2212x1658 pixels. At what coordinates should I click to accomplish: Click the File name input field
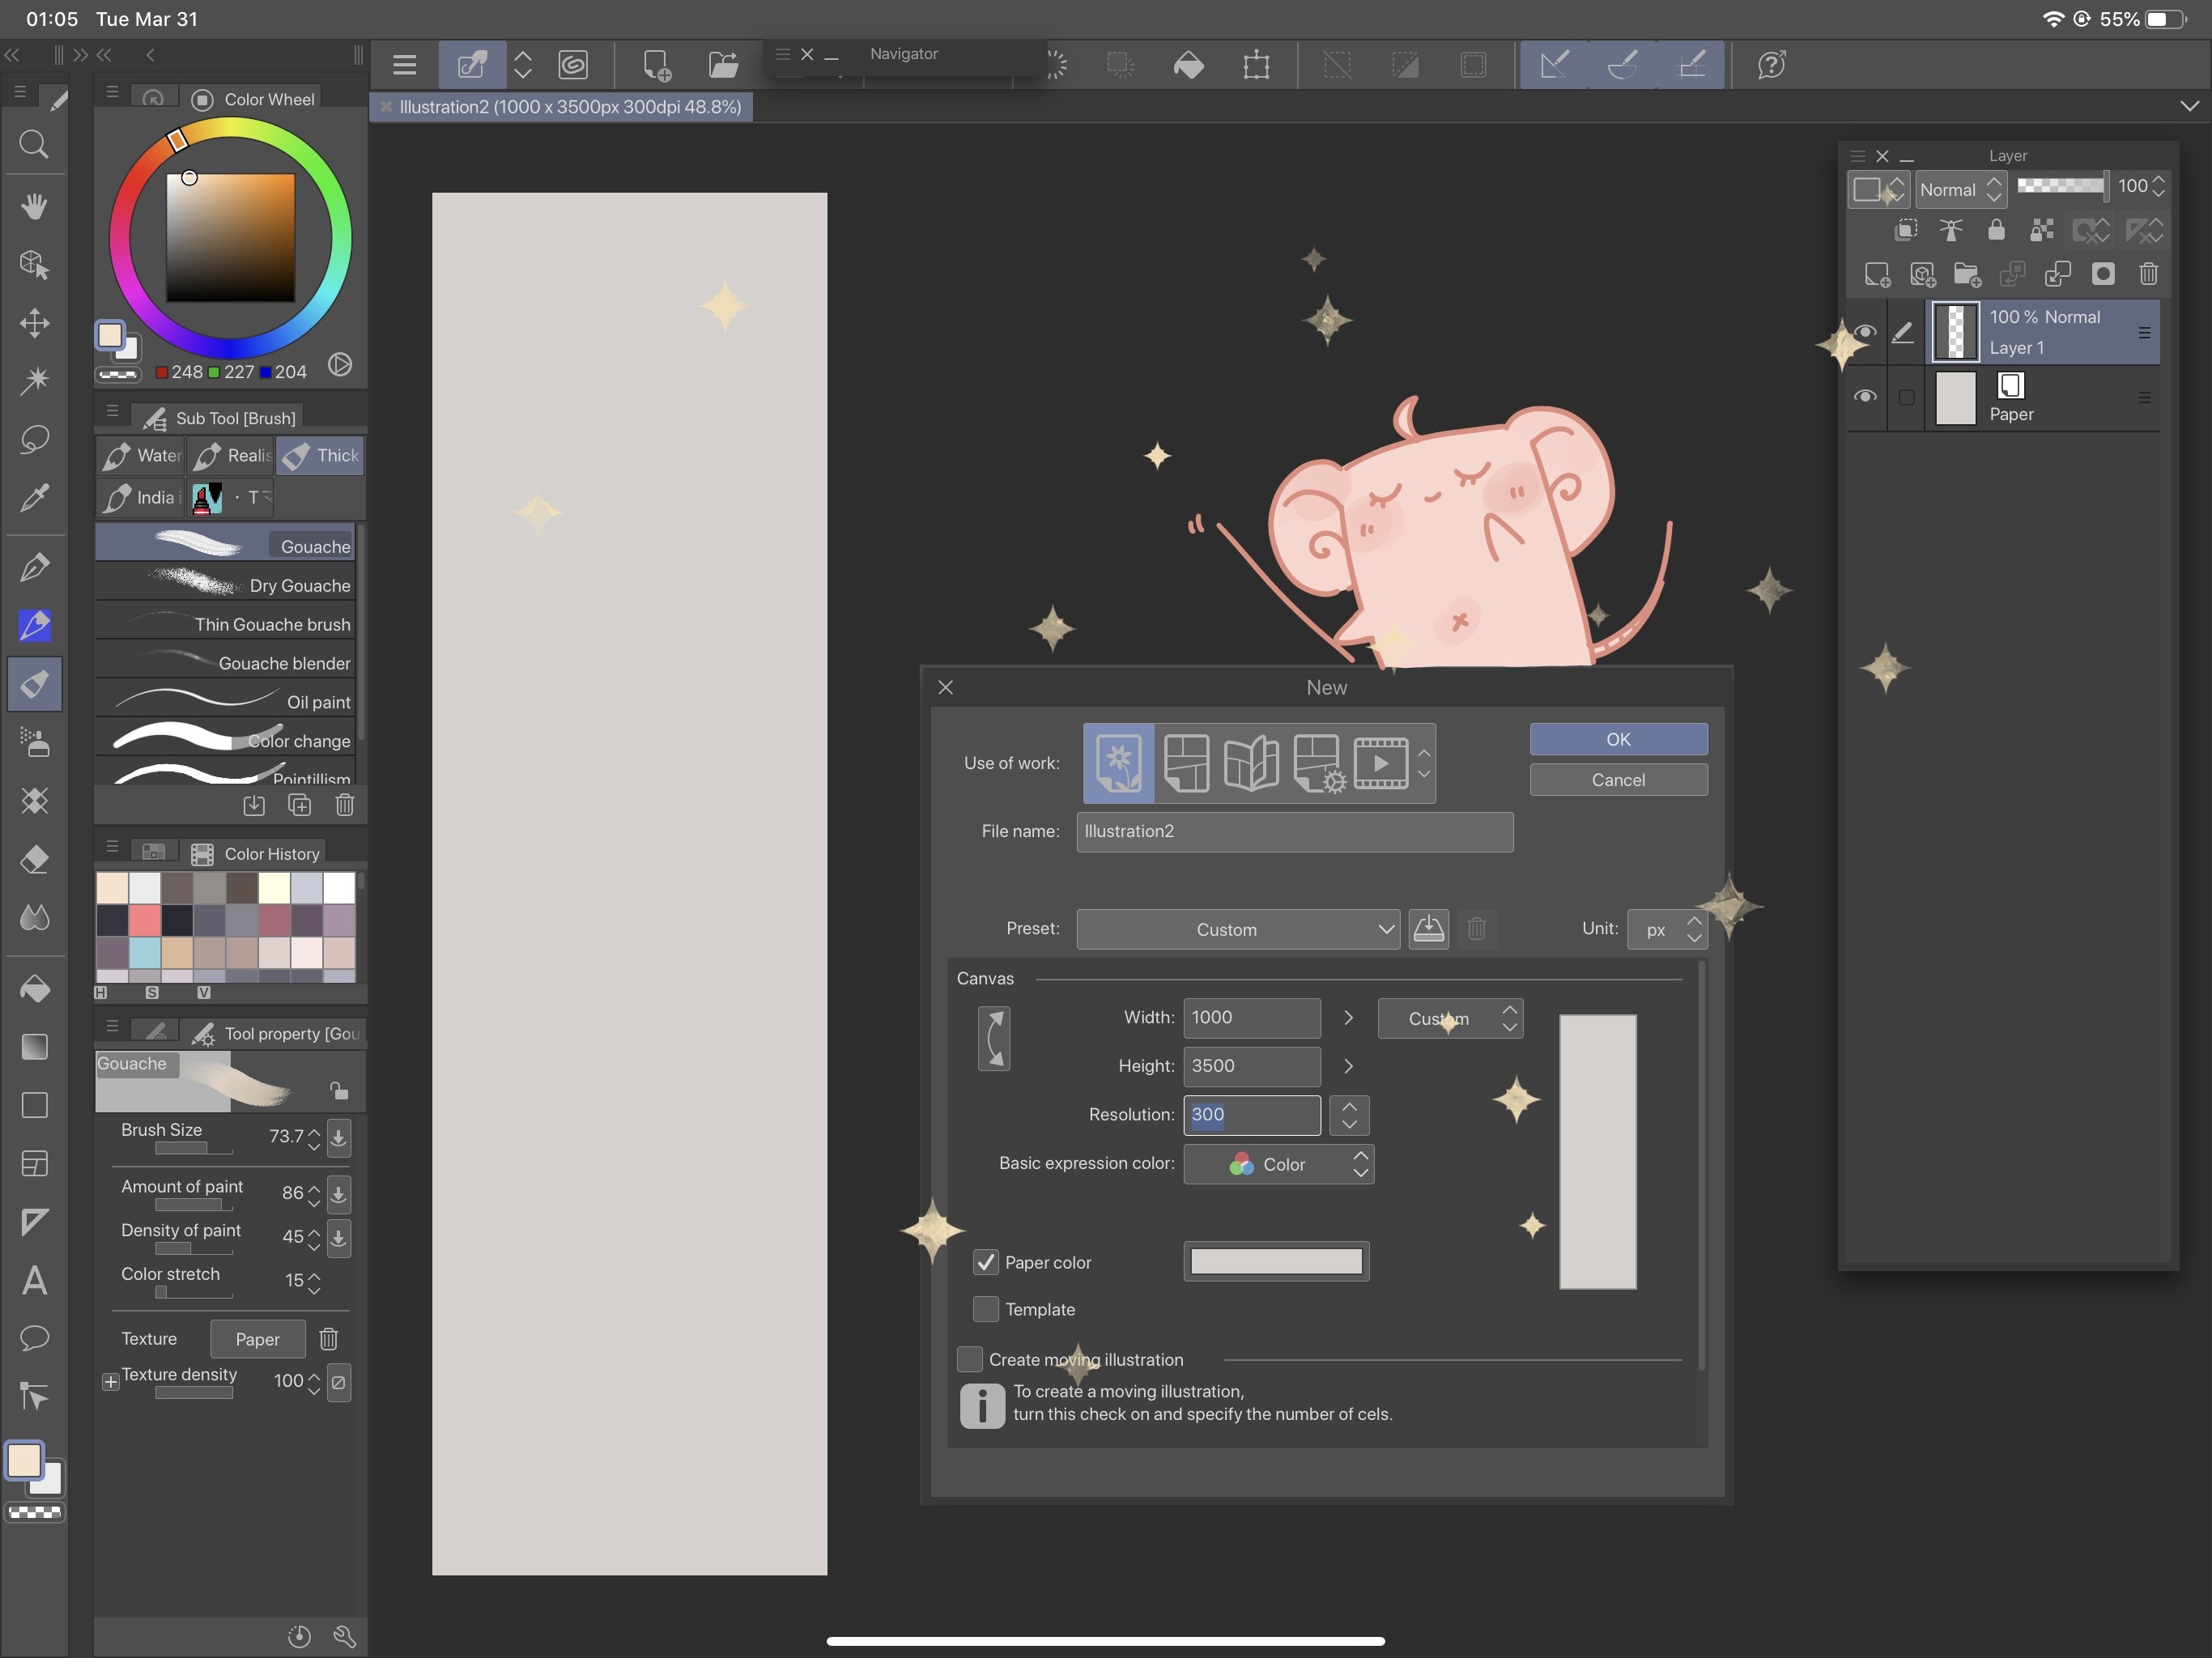[1293, 832]
